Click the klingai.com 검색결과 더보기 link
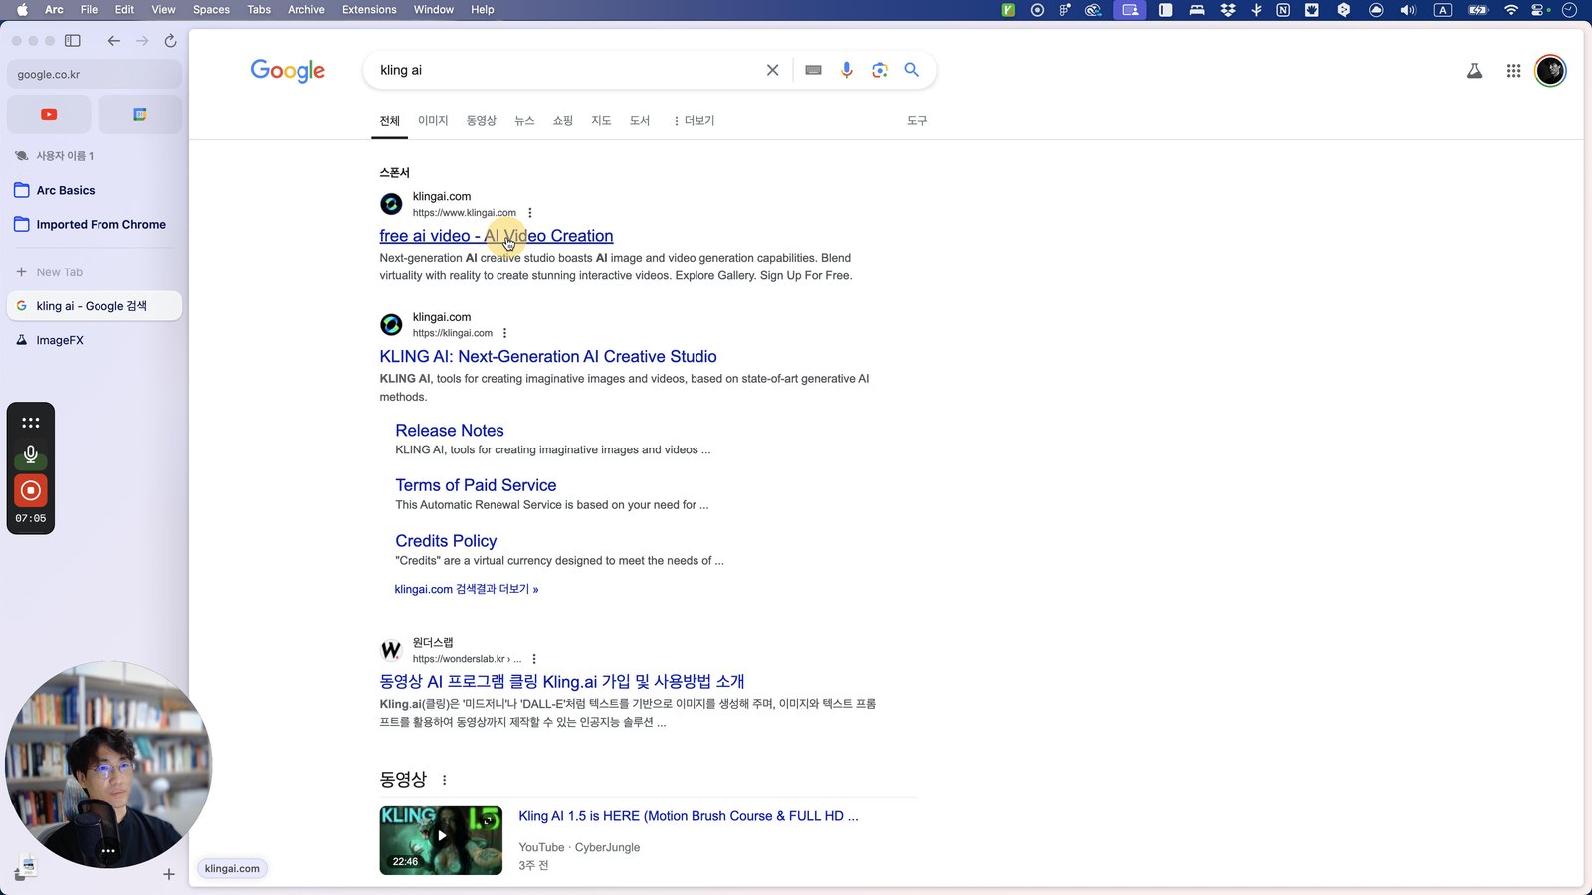The height and width of the screenshot is (895, 1592). tap(467, 589)
